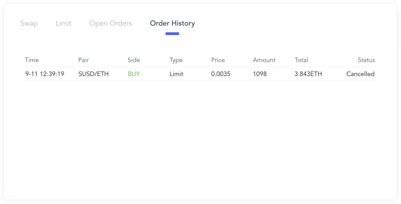401x204 pixels.
Task: Click the Type column header
Action: pyautogui.click(x=176, y=60)
